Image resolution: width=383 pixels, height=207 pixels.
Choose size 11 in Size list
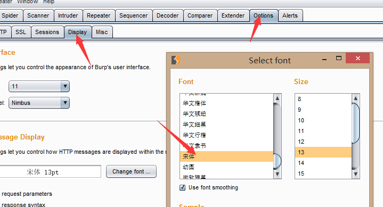[323, 131]
